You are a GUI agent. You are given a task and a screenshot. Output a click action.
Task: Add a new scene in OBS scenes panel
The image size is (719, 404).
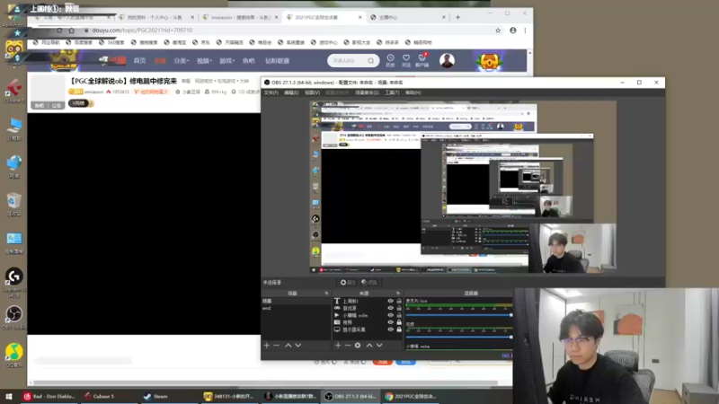tap(266, 346)
